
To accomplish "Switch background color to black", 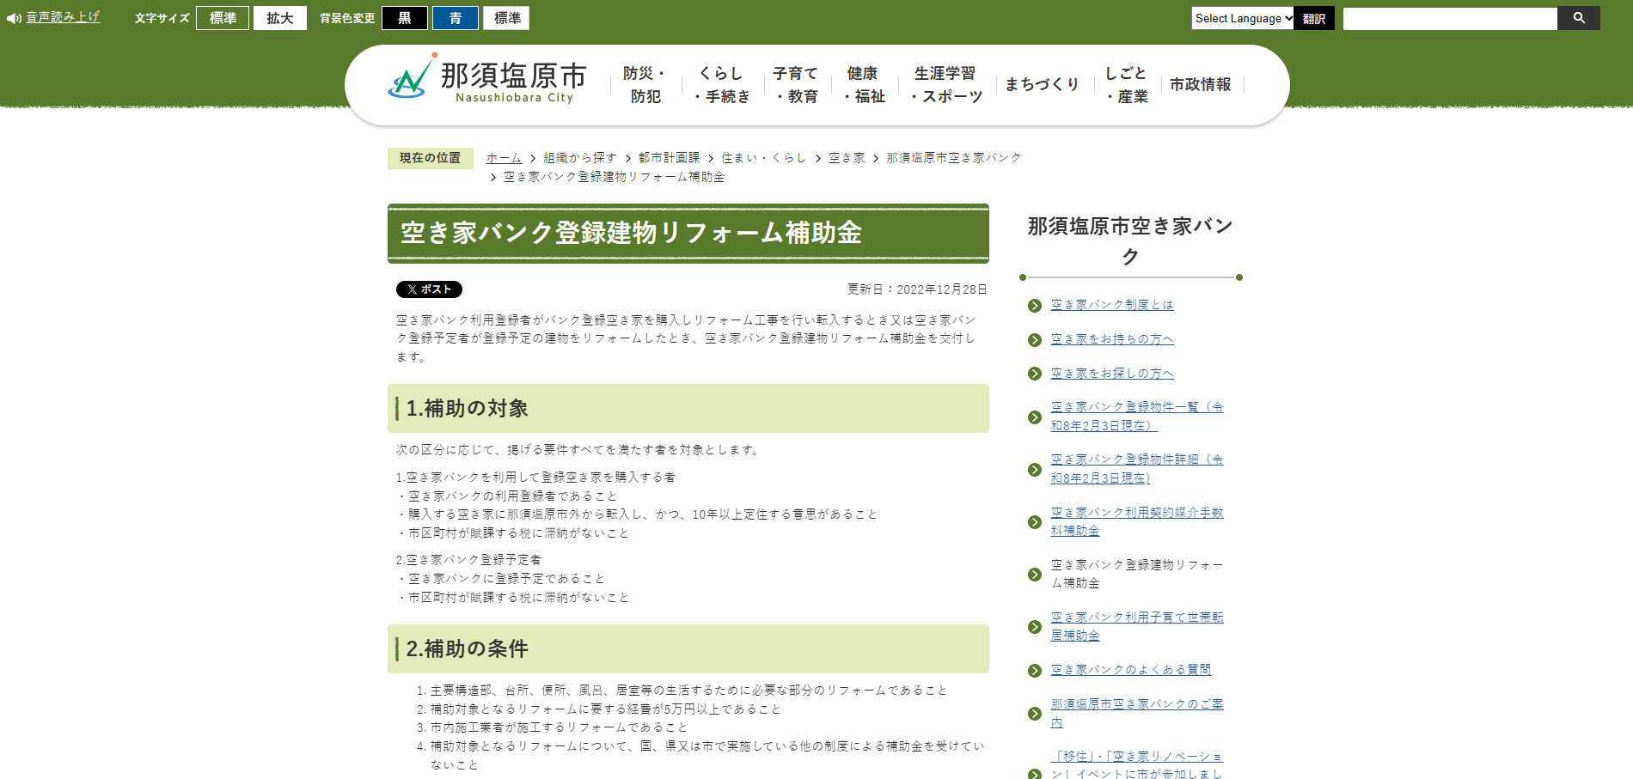I will 405,18.
